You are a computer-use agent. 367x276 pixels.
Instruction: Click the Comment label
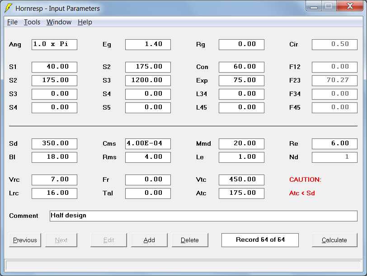(x=24, y=216)
